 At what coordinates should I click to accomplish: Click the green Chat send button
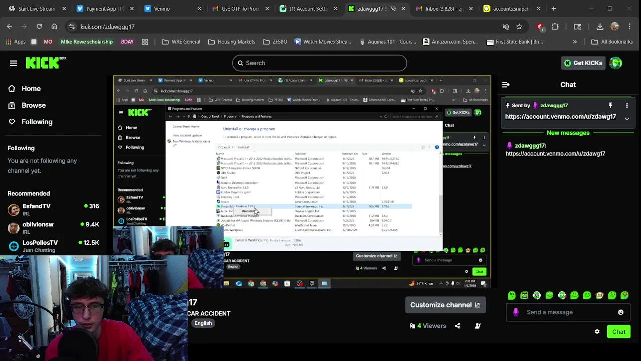pyautogui.click(x=619, y=332)
